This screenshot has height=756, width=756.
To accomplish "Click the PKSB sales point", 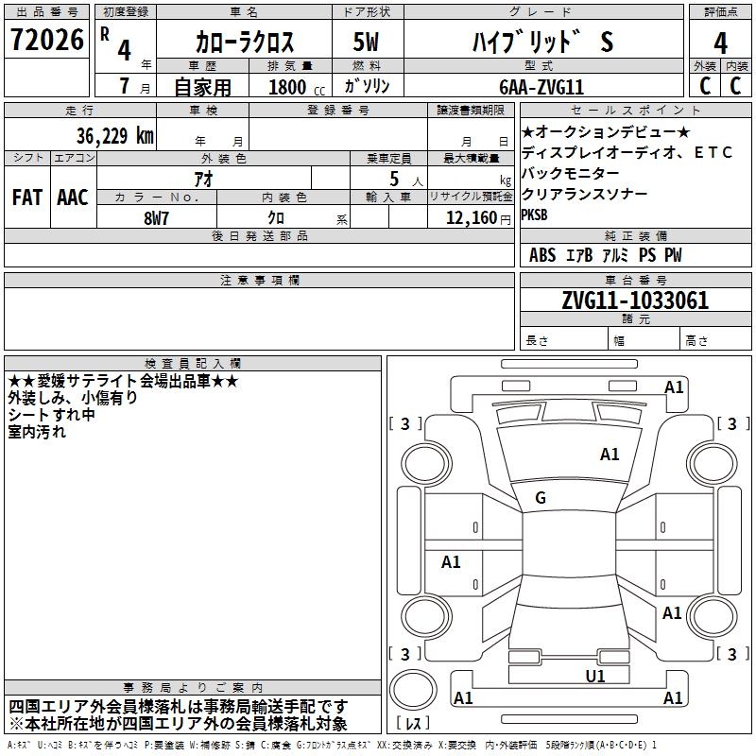I will [x=534, y=215].
